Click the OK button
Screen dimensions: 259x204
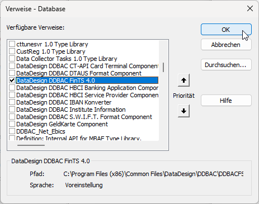[226, 30]
